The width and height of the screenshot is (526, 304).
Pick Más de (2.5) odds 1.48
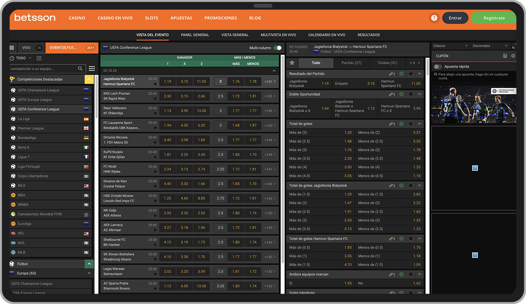pos(320,141)
